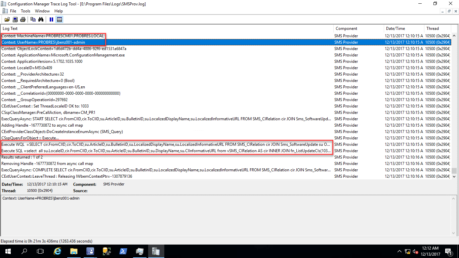The image size is (459, 258).
Task: Click the Elapsed time status bar text
Action: [x=47, y=241]
